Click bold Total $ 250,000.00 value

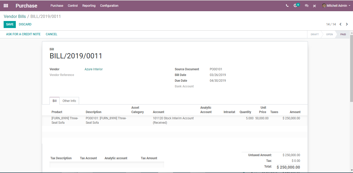[288, 167]
